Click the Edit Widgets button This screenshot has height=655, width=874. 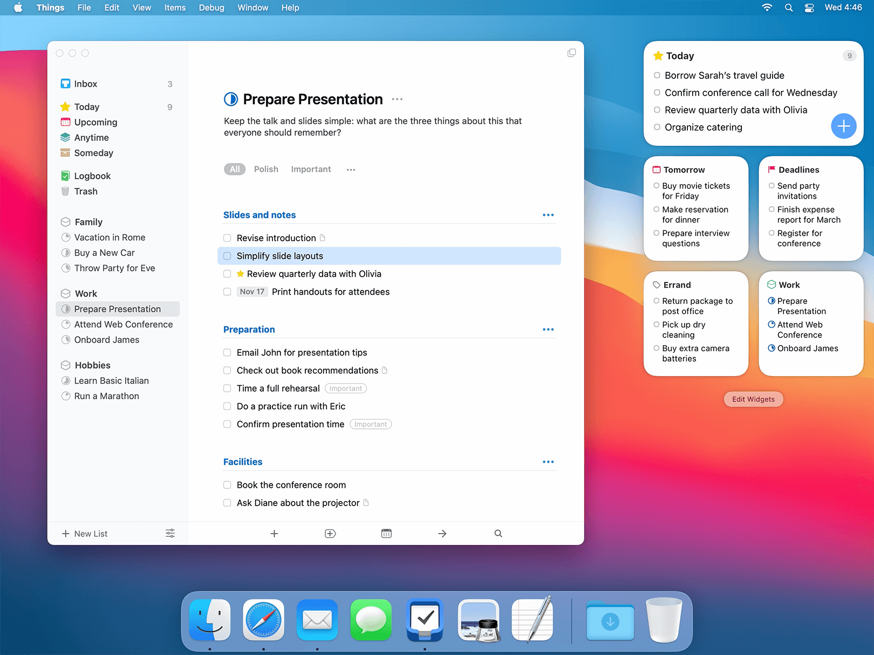[753, 399]
